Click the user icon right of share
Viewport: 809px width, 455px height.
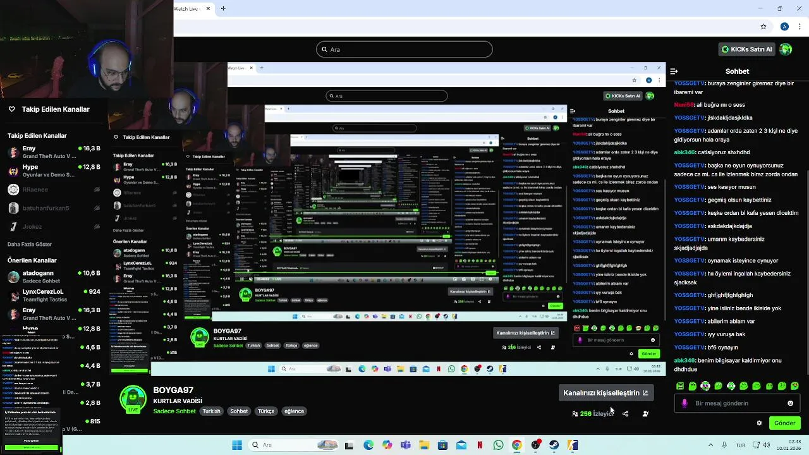point(645,414)
